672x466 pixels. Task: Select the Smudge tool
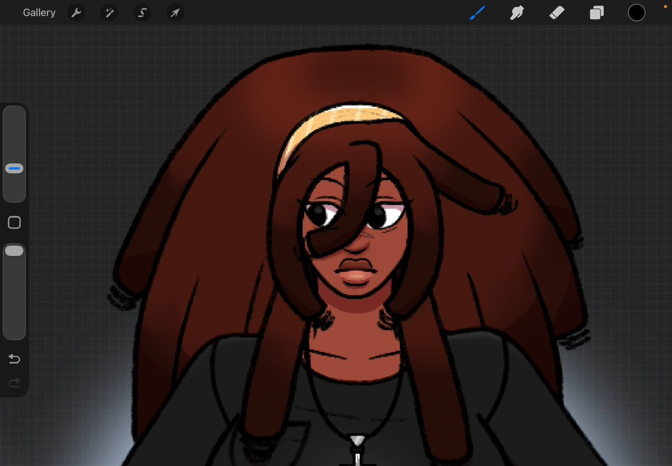point(516,12)
